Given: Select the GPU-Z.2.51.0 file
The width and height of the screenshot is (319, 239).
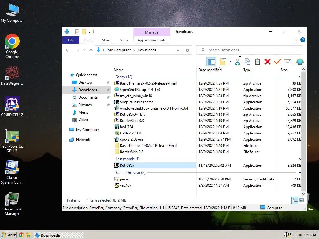Looking at the screenshot, I should pos(131,133).
